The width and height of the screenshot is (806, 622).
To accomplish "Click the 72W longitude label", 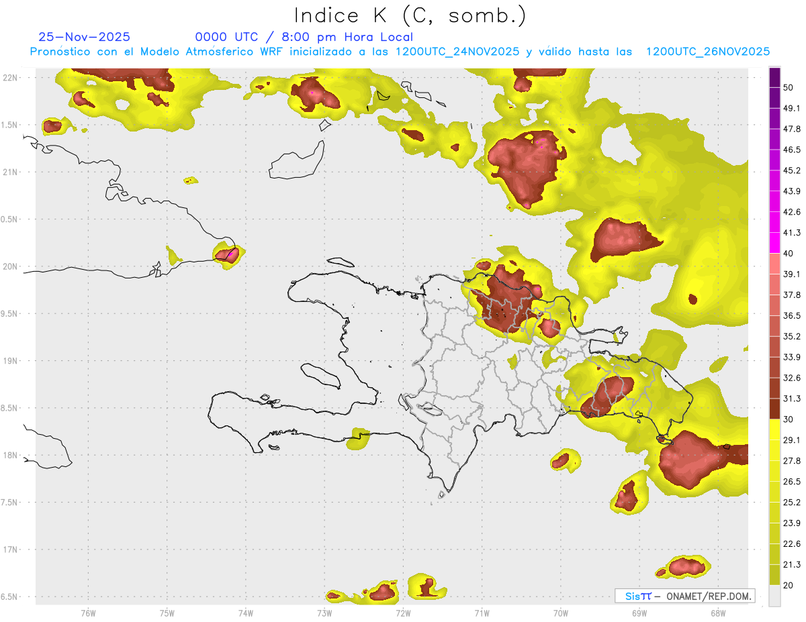I will tap(403, 613).
